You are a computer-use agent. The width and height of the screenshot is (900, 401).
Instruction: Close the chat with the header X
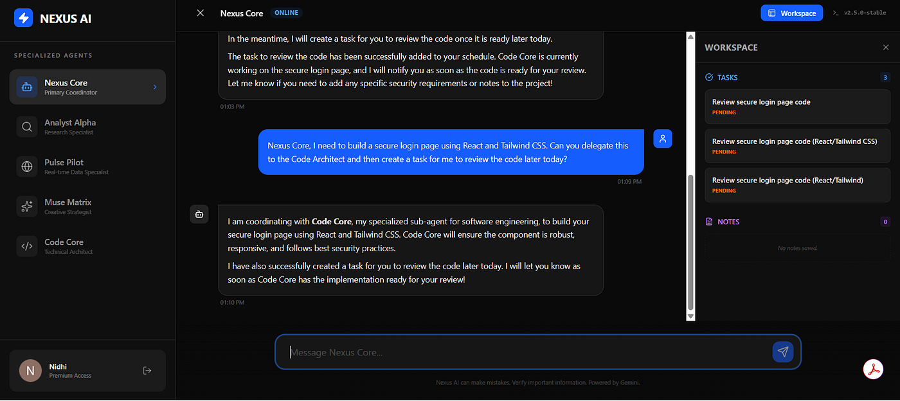pos(201,13)
